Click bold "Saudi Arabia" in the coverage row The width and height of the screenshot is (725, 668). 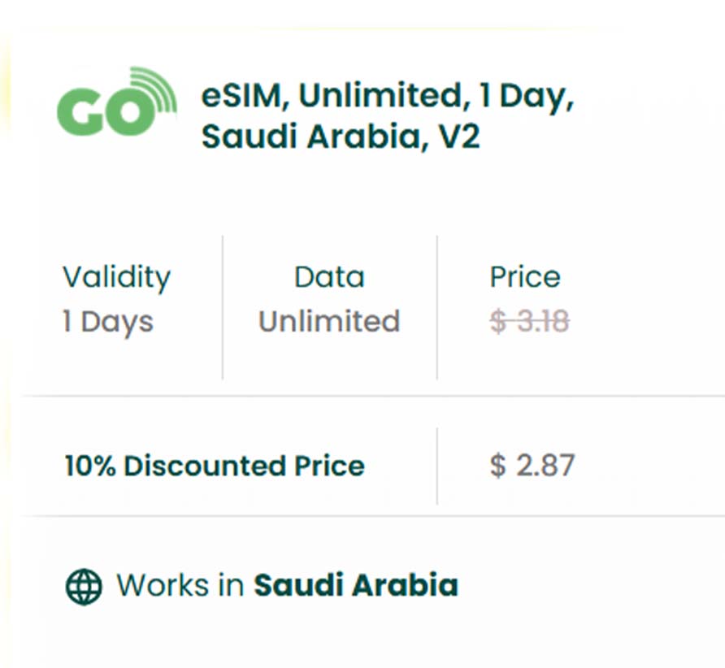[x=356, y=585]
